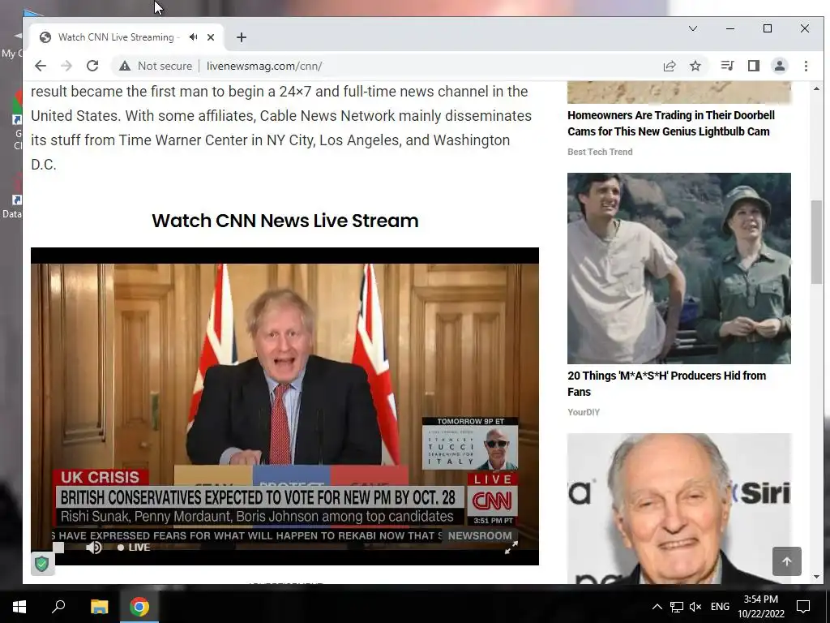Open Chrome three-dot menu
The height and width of the screenshot is (623, 830).
pyautogui.click(x=806, y=66)
